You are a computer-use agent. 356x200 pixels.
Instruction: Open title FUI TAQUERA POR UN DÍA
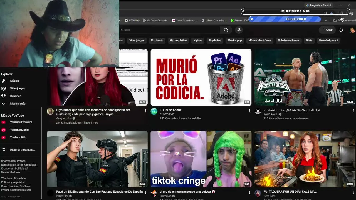click(x=290, y=192)
